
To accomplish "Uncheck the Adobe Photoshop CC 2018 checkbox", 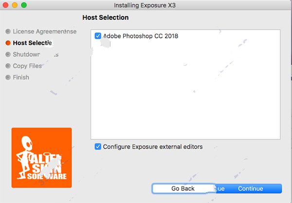I will point(98,36).
